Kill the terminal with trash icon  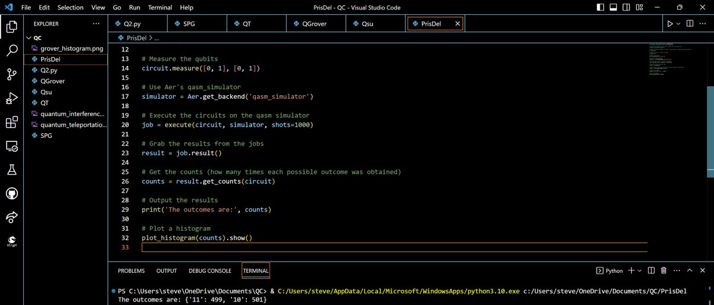[663, 271]
